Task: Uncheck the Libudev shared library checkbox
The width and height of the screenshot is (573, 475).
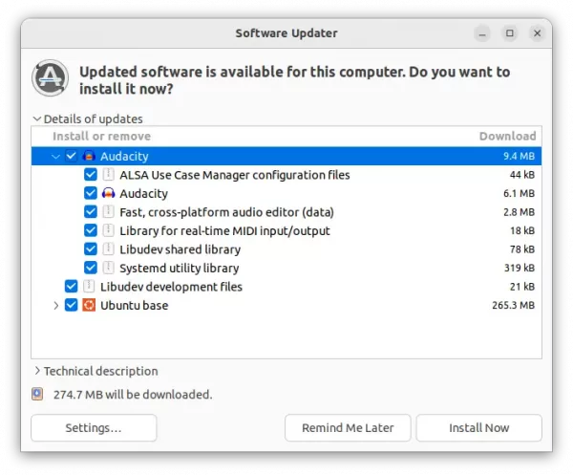Action: [x=91, y=249]
